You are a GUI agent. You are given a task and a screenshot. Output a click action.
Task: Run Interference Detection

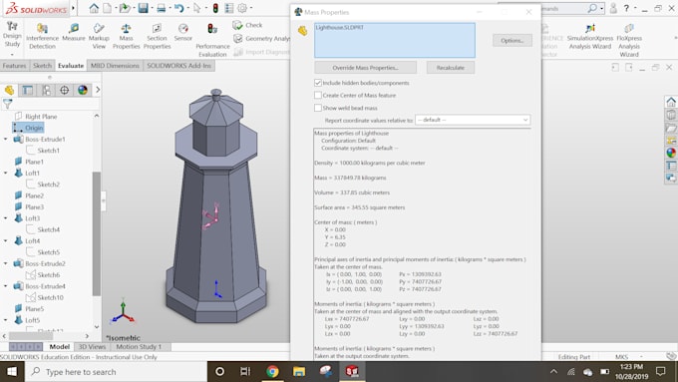click(x=42, y=36)
